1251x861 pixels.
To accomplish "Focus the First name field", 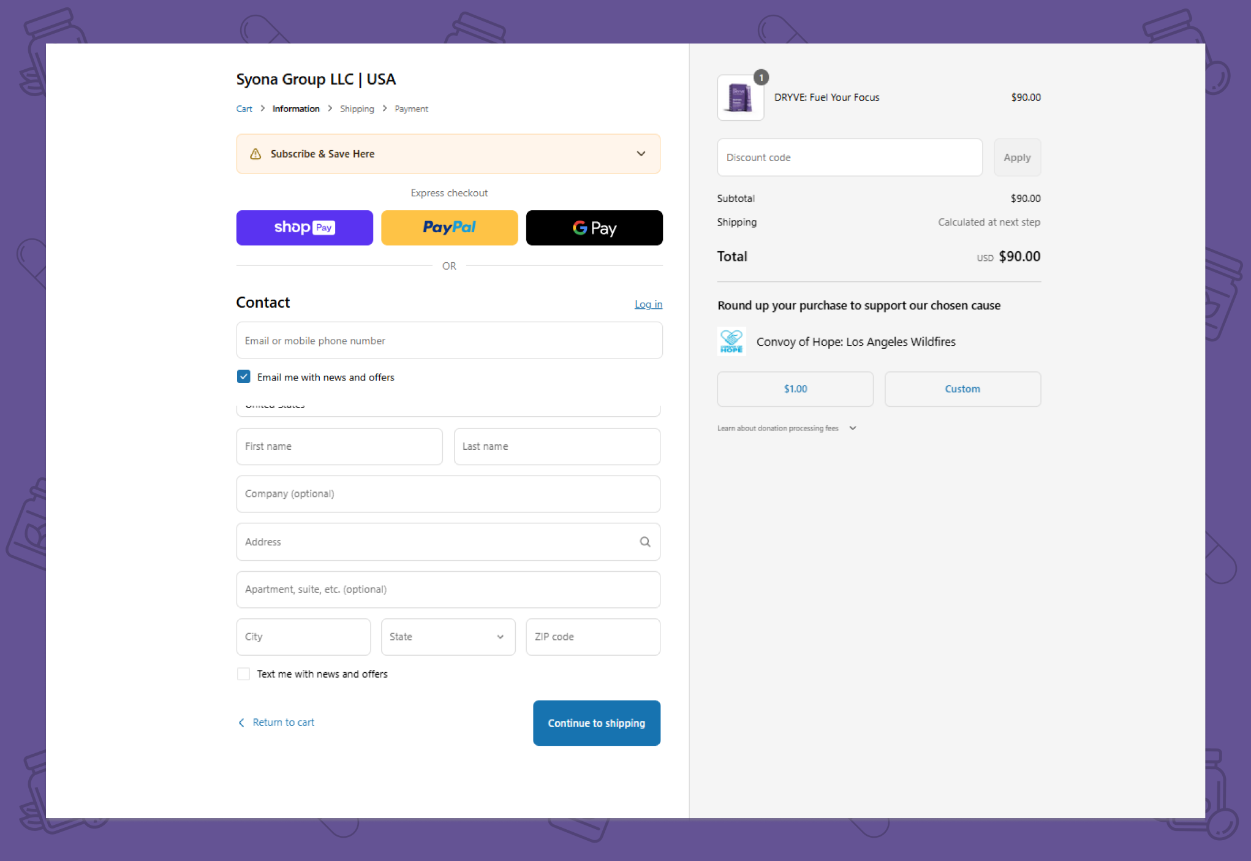I will tap(339, 446).
